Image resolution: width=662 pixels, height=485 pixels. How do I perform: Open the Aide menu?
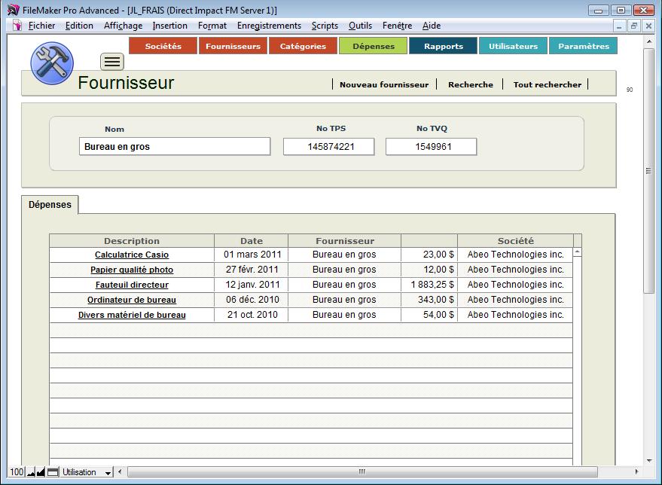pyautogui.click(x=432, y=26)
